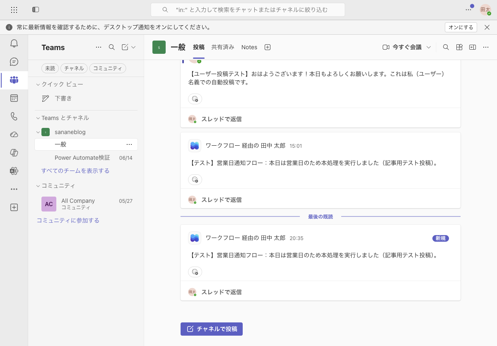
Task: Reply in thread to 15:01 post
Action: point(222,199)
